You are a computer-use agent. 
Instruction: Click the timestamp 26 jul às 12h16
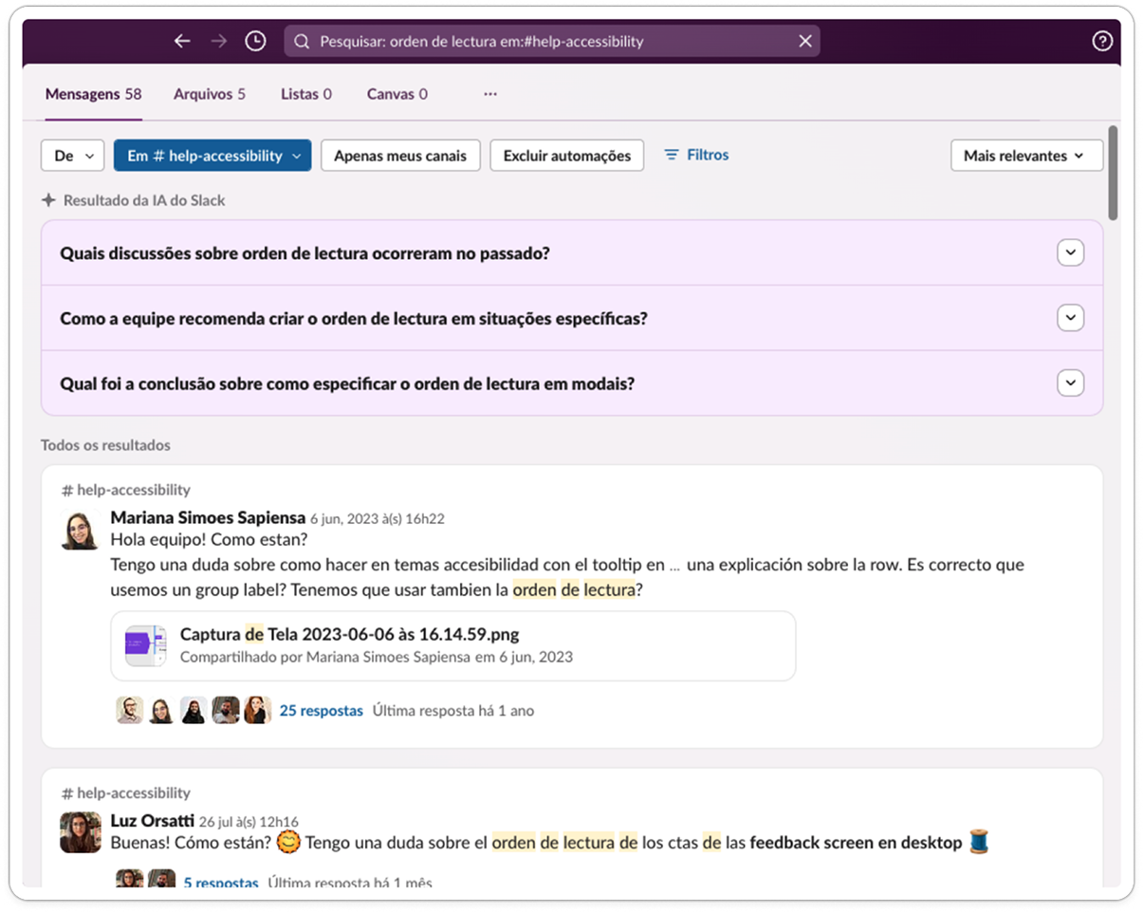pyautogui.click(x=249, y=822)
